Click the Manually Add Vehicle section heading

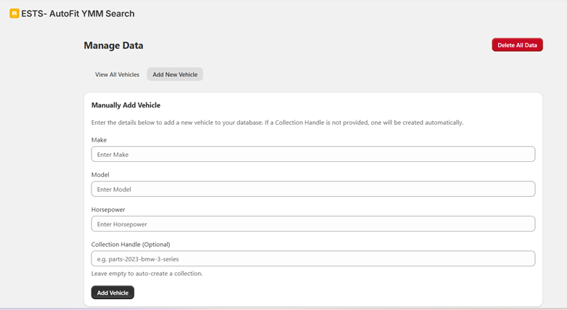pyautogui.click(x=126, y=105)
